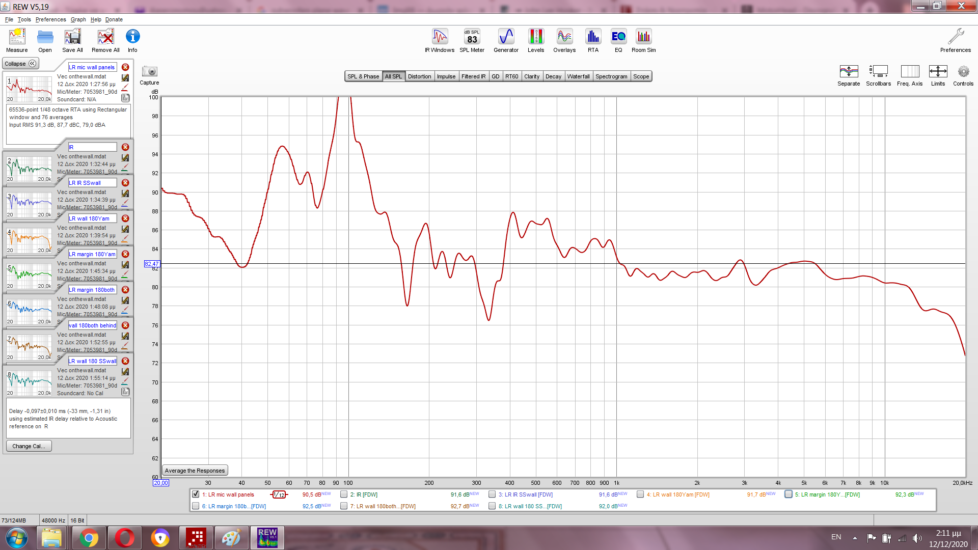Expand measurement 5 'LR margin 180Yam' thumbnail
The height and width of the screenshot is (550, 978).
[29, 276]
